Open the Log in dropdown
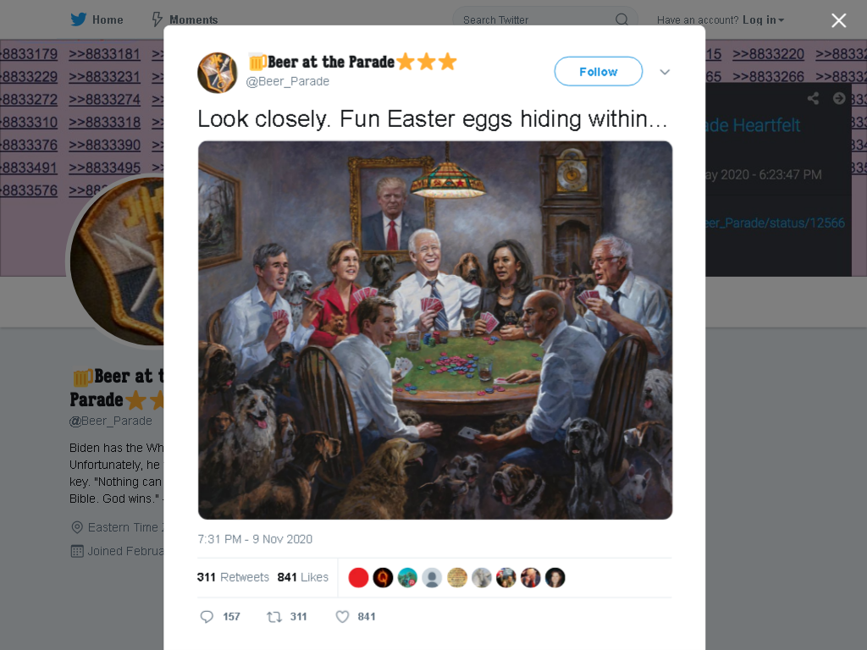The height and width of the screenshot is (650, 867). pyautogui.click(x=763, y=20)
